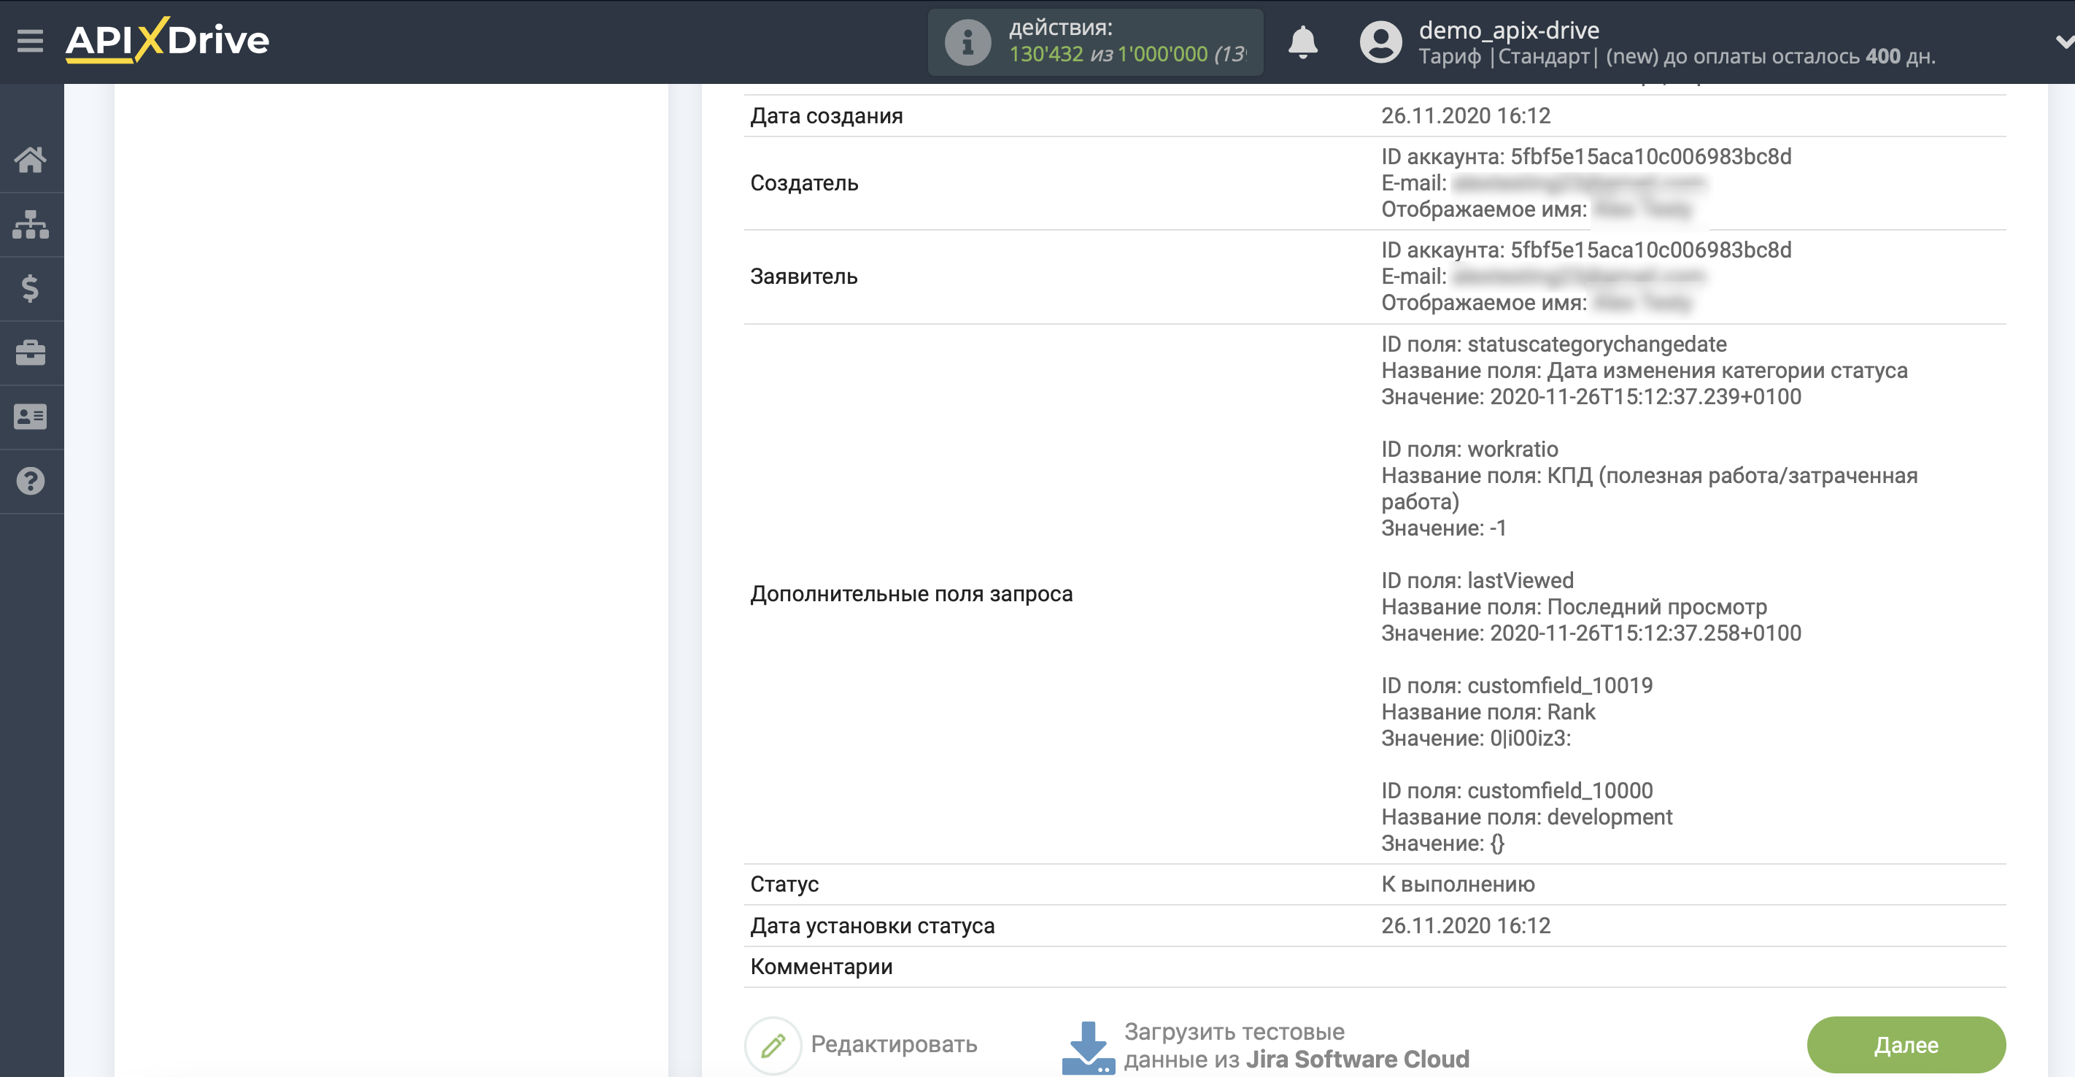The height and width of the screenshot is (1077, 2075).
Task: Open ID card icon in sidebar
Action: pyautogui.click(x=31, y=417)
